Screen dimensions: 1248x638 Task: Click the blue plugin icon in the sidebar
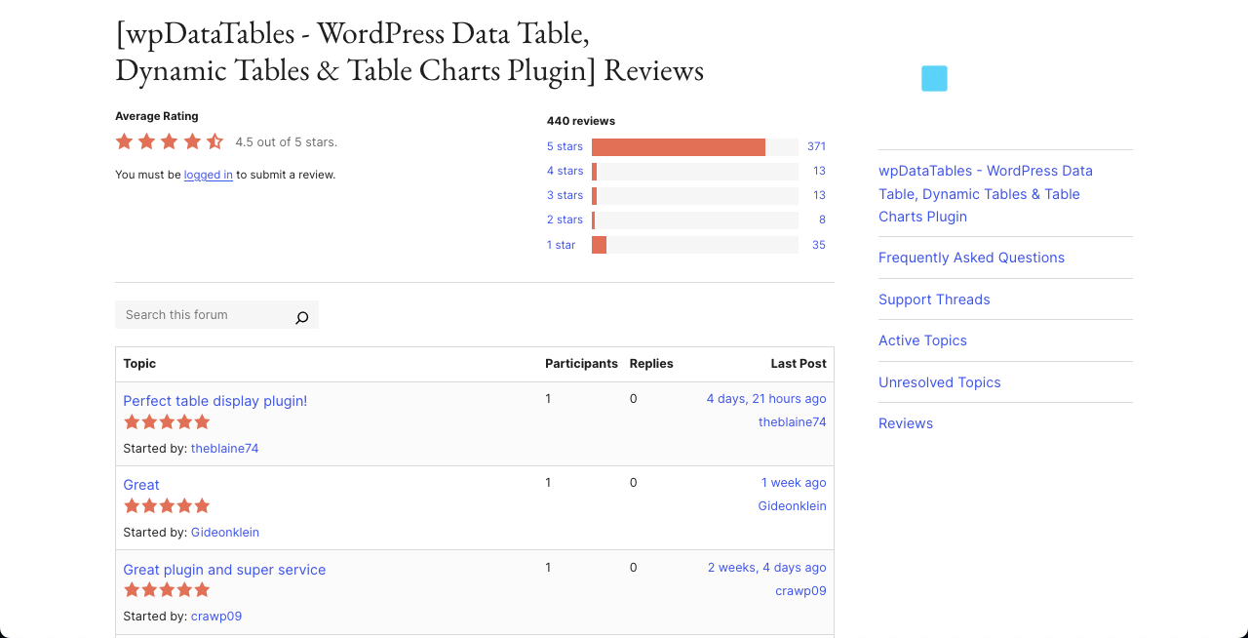[x=934, y=78]
